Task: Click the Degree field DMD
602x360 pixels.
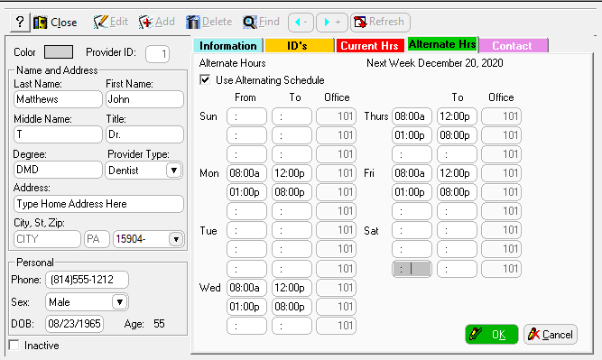Action: (x=58, y=170)
